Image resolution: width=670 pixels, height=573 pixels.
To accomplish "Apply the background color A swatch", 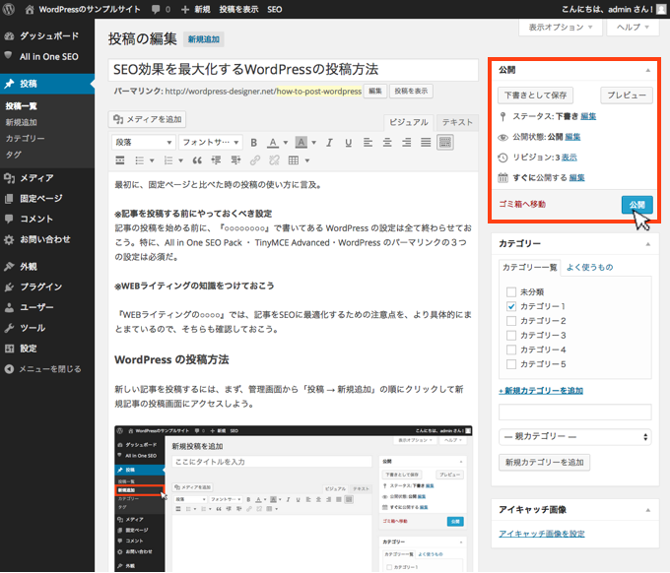I will click(301, 143).
